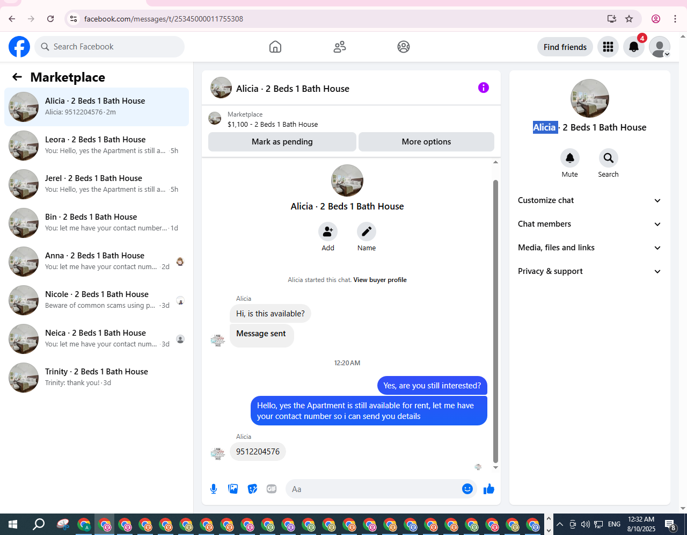The height and width of the screenshot is (535, 687).
Task: Click Mark as pending button
Action: (x=282, y=142)
